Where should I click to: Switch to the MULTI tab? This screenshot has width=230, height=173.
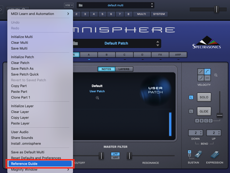[x=142, y=14]
